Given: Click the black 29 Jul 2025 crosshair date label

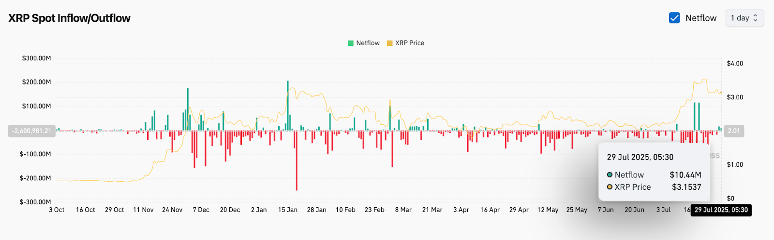Looking at the screenshot, I should tap(721, 210).
